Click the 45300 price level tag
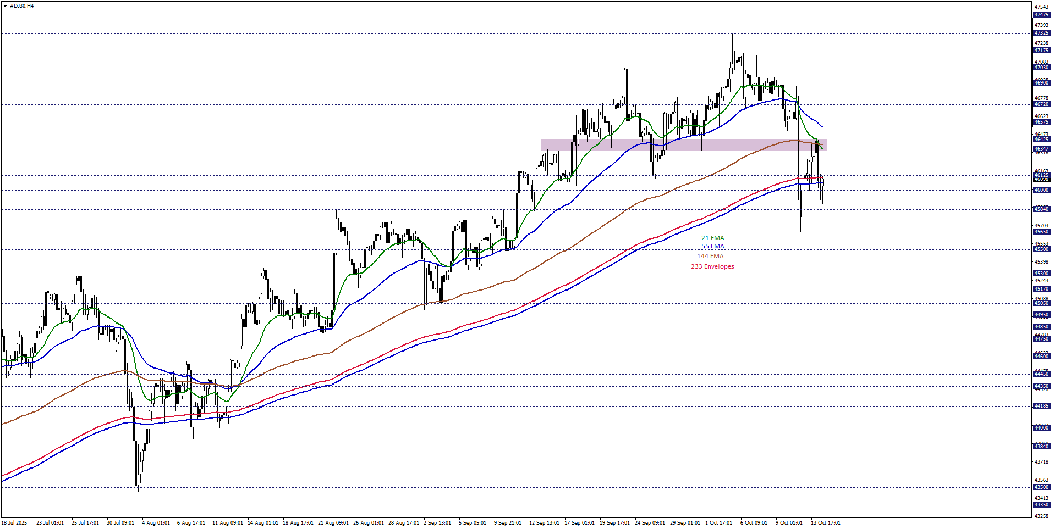Screen dimensions: 1054x529 point(1041,274)
